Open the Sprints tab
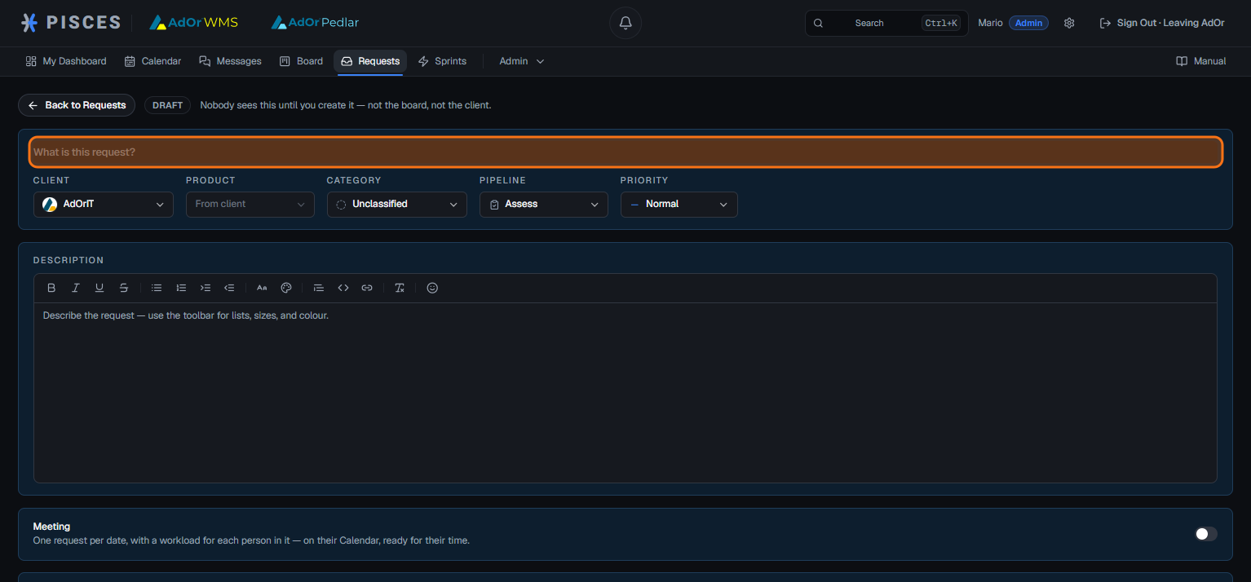This screenshot has width=1251, height=582. click(442, 61)
